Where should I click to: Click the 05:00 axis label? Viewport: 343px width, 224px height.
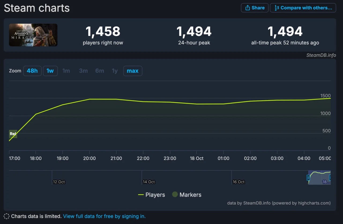(325, 158)
